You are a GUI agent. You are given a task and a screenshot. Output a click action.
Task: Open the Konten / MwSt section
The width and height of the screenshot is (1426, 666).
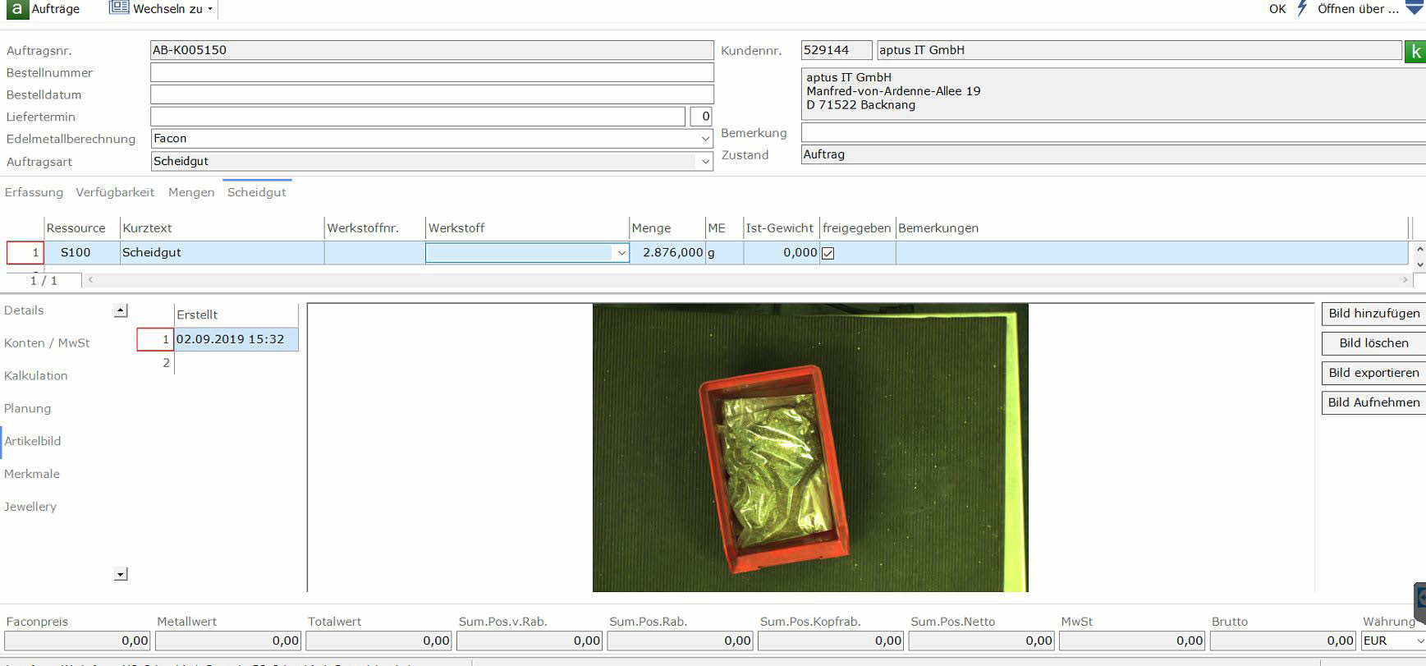(47, 343)
